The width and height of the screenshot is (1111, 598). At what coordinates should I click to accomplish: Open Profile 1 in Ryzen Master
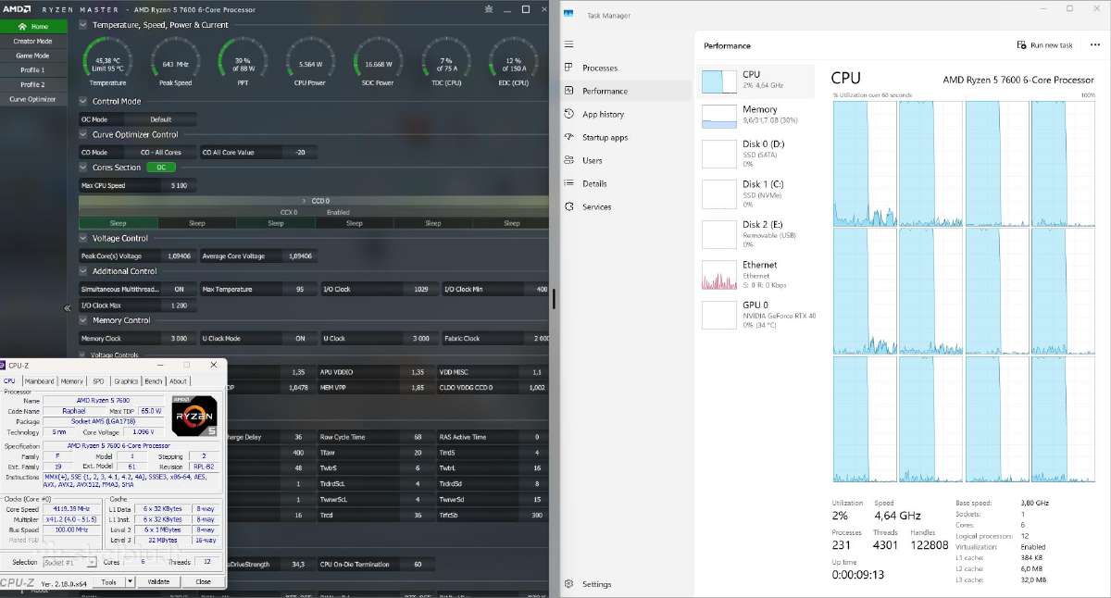[32, 69]
